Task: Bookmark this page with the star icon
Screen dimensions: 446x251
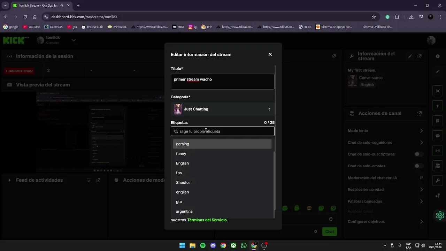Action: 374,17
